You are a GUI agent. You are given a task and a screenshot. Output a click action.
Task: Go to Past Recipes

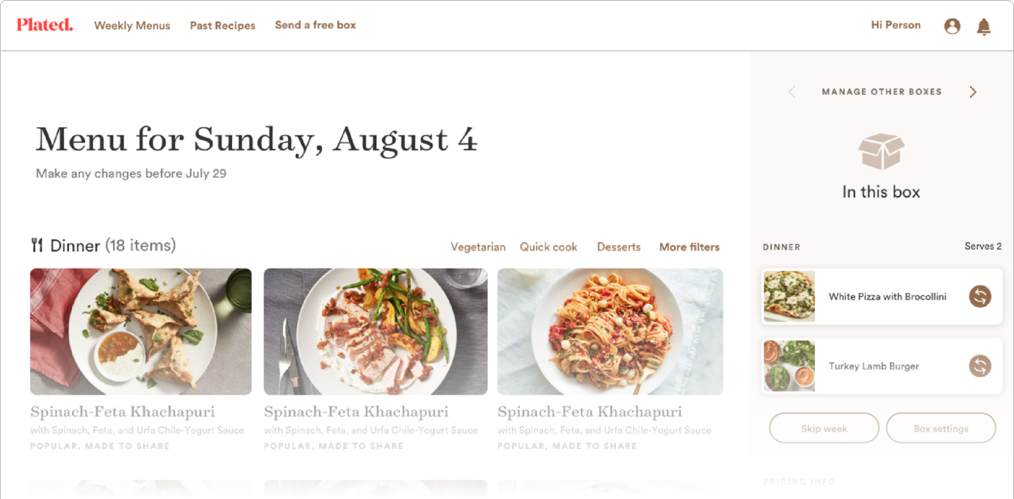pyautogui.click(x=223, y=26)
